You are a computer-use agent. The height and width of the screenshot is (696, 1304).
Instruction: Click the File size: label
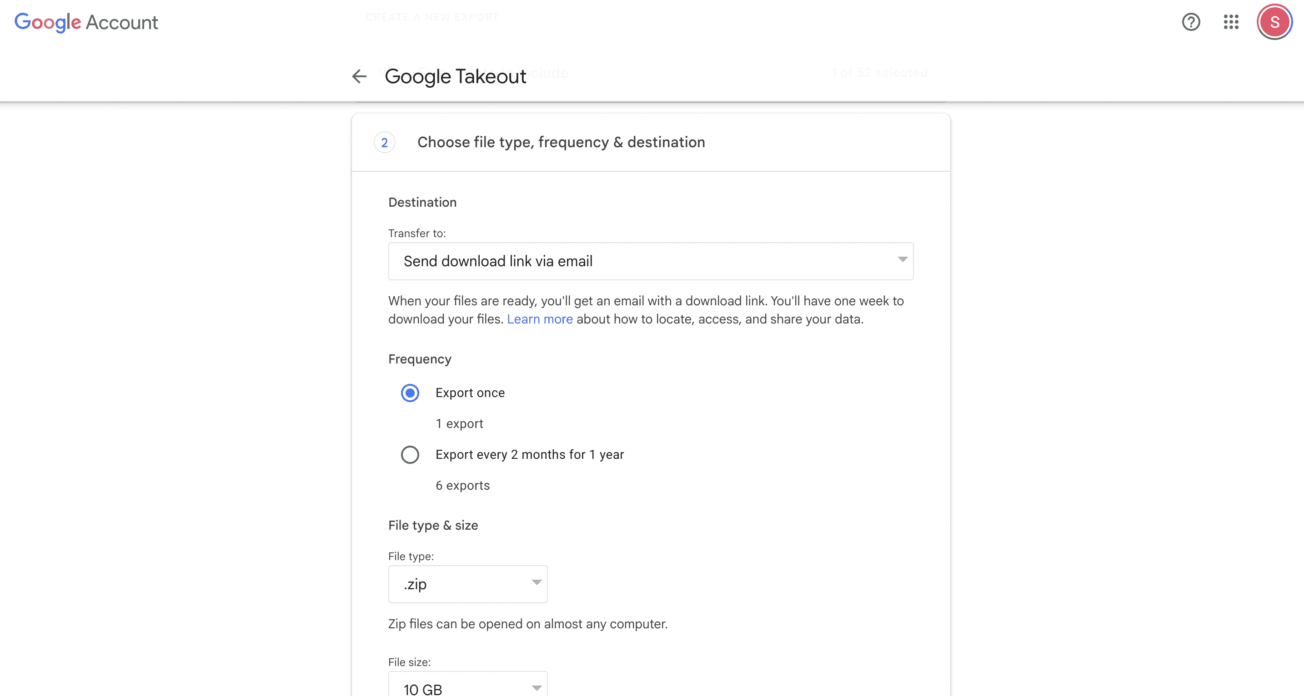(410, 662)
